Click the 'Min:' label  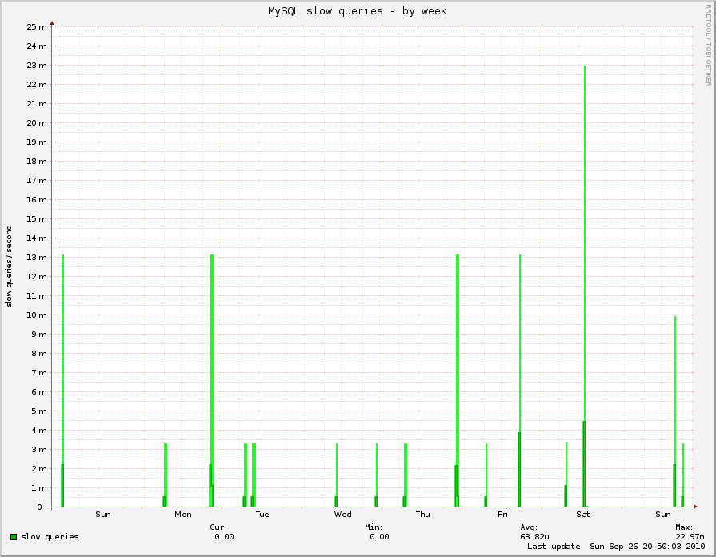374,527
